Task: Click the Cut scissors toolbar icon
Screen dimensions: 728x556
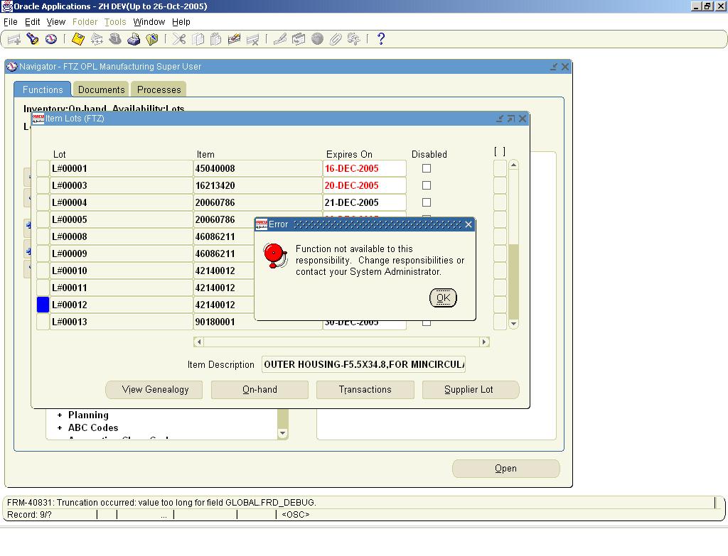Action: tap(179, 39)
